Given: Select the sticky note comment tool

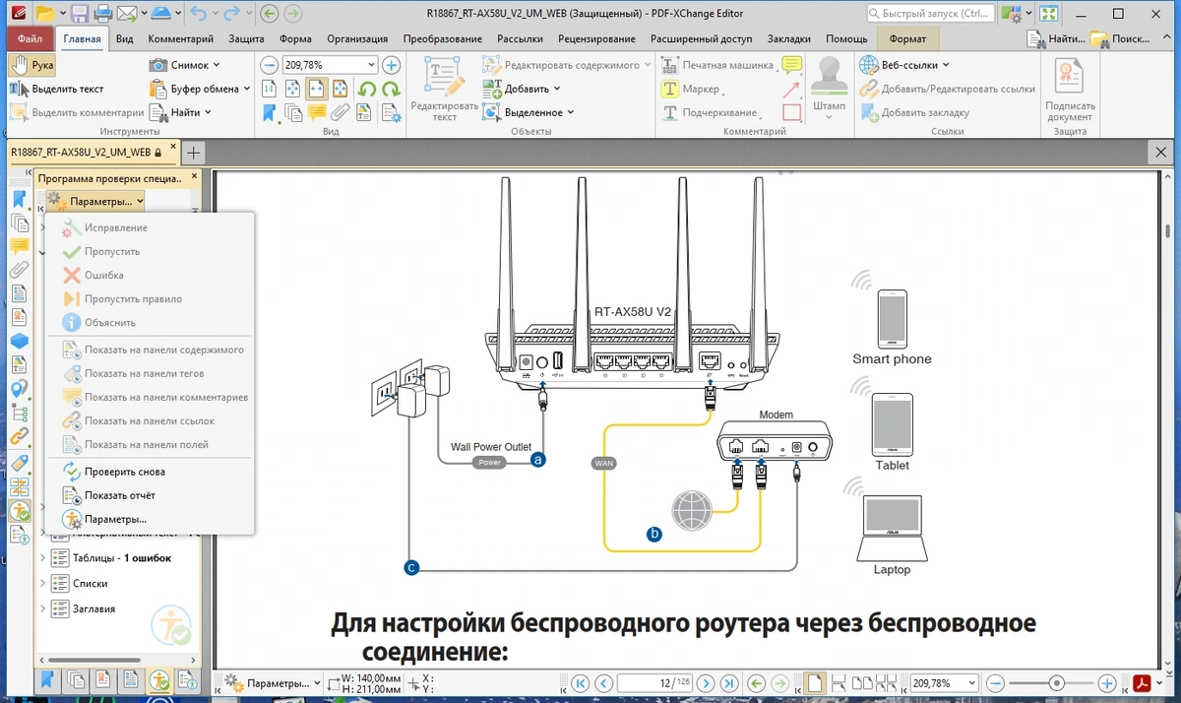Looking at the screenshot, I should click(791, 65).
